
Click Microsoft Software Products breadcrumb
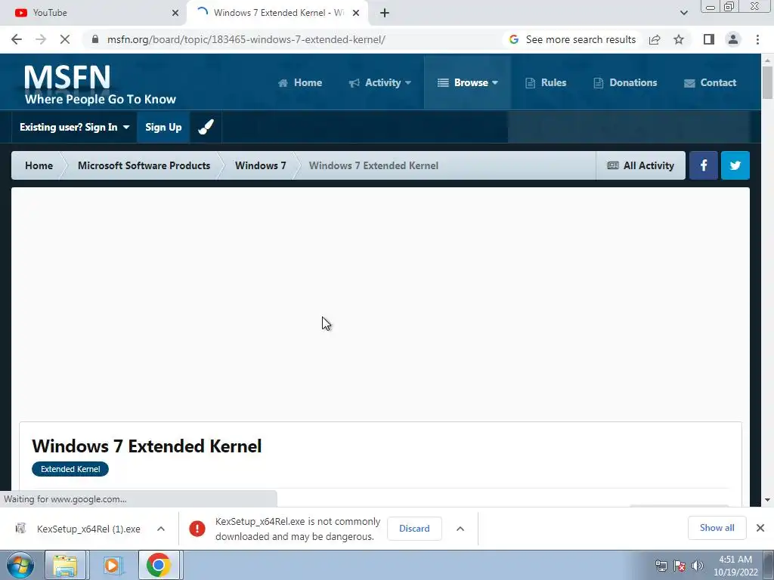tap(144, 165)
